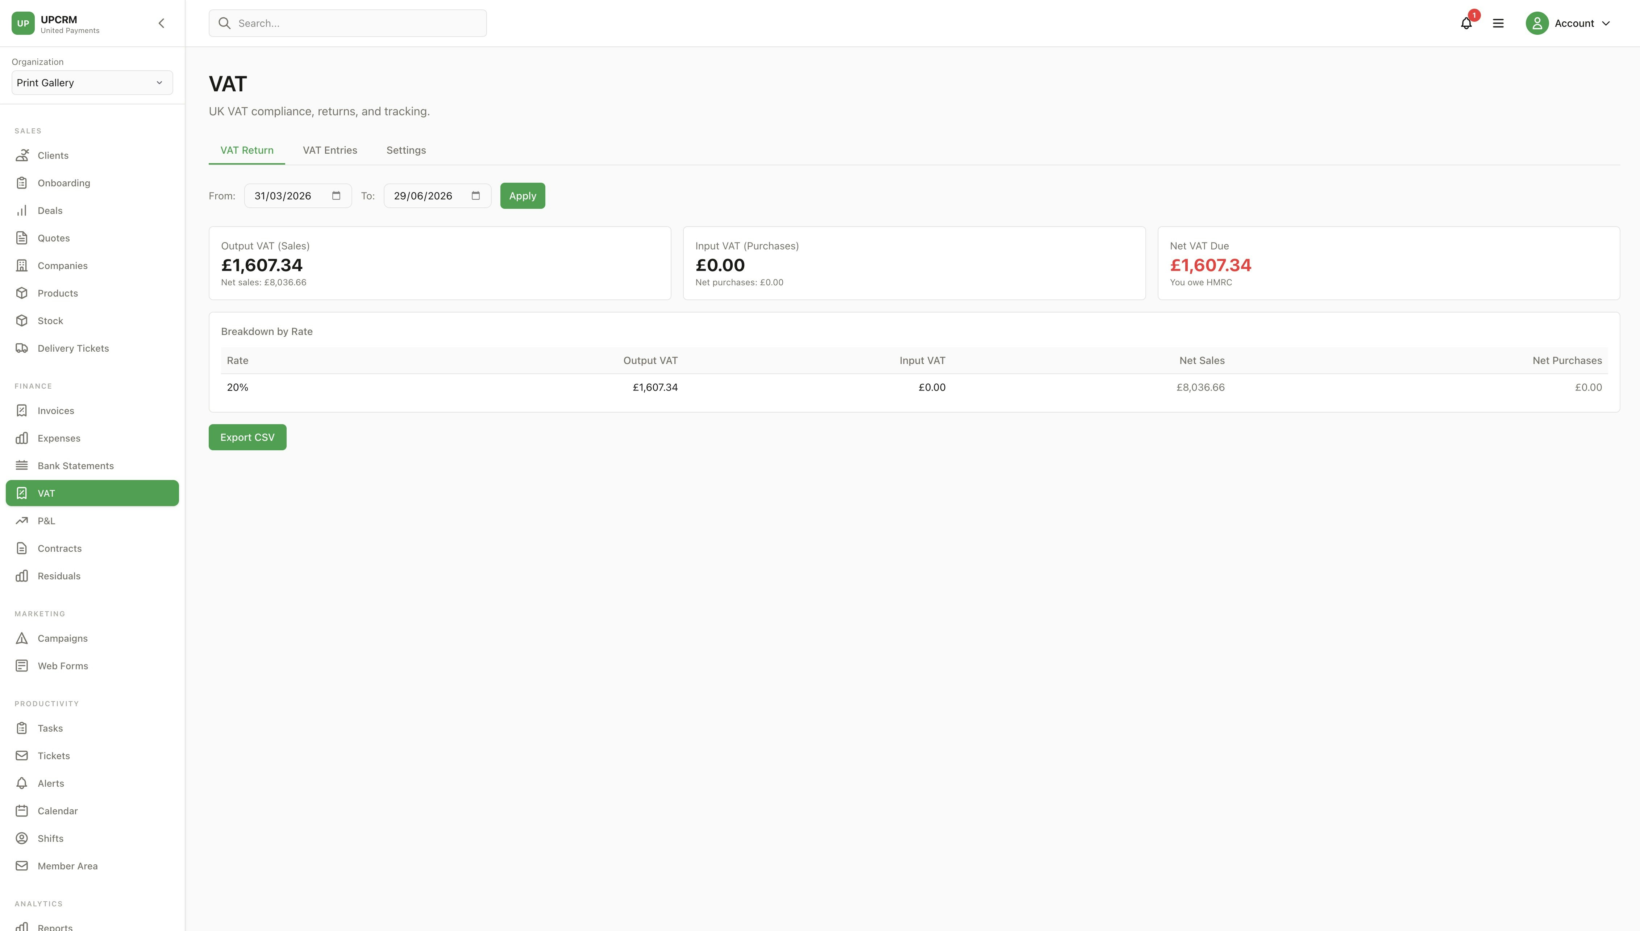
Task: Open the Clients section
Action: (51, 156)
